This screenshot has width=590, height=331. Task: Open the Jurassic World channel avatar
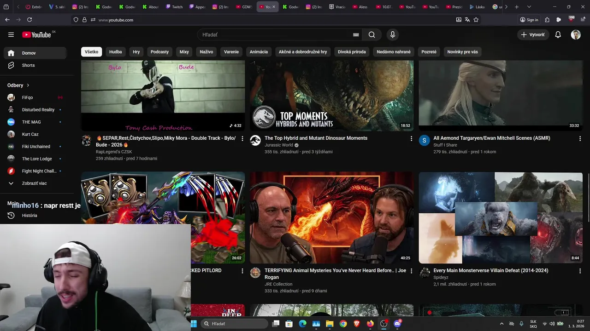(255, 140)
